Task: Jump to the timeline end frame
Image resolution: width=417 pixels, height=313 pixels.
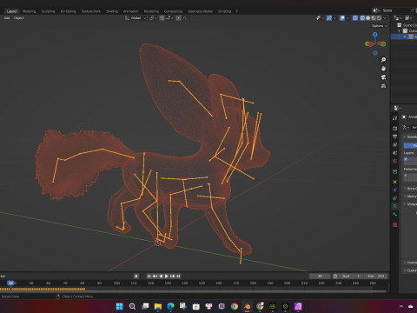Action: tap(178, 276)
